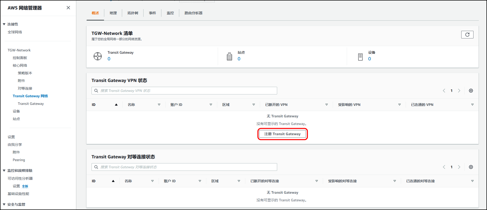This screenshot has width=487, height=210.
Task: Click the 设备 device icon
Action: (x=360, y=57)
